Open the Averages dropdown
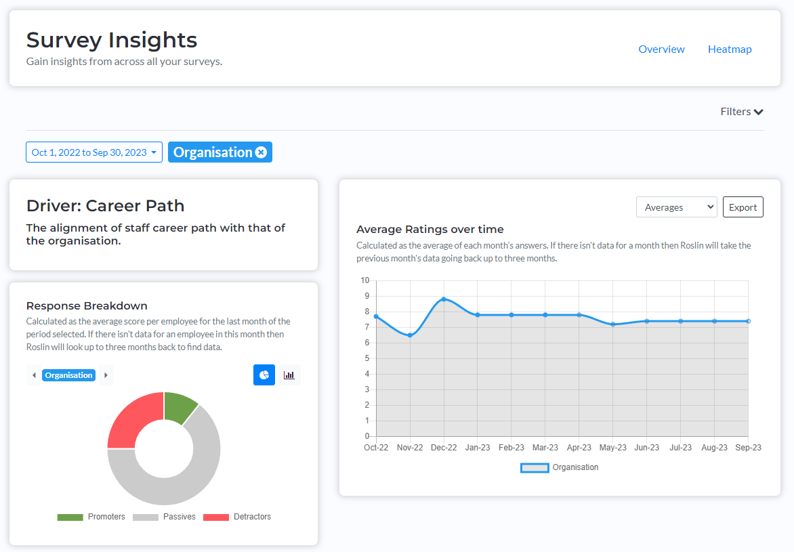The width and height of the screenshot is (794, 552). (x=677, y=207)
